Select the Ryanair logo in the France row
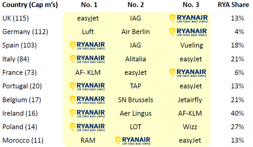Screen dimensions: 253x147 [x=188, y=73]
